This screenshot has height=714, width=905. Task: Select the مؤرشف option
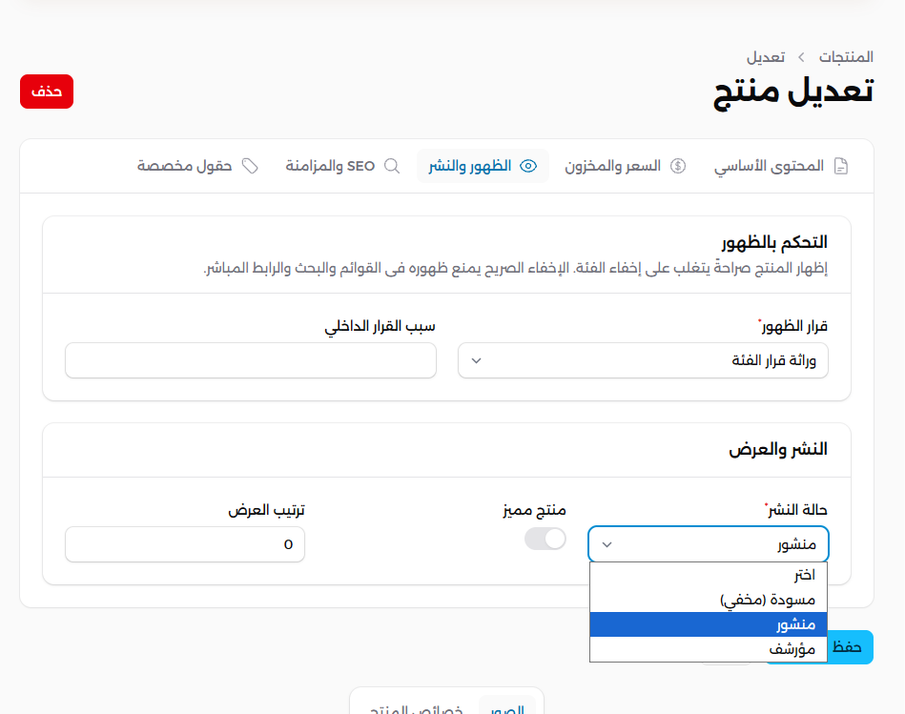point(709,649)
